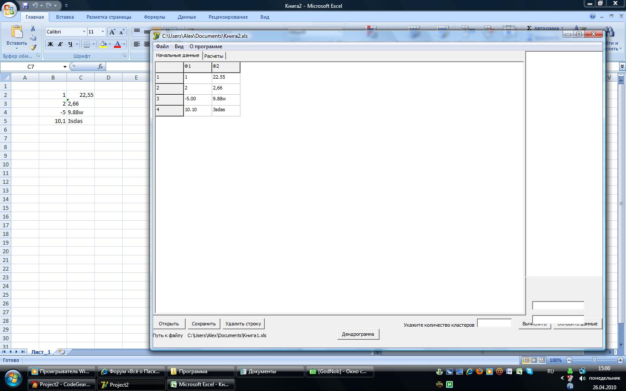The image size is (626, 391).
Task: Click the Cut scissors icon
Action: 33,29
